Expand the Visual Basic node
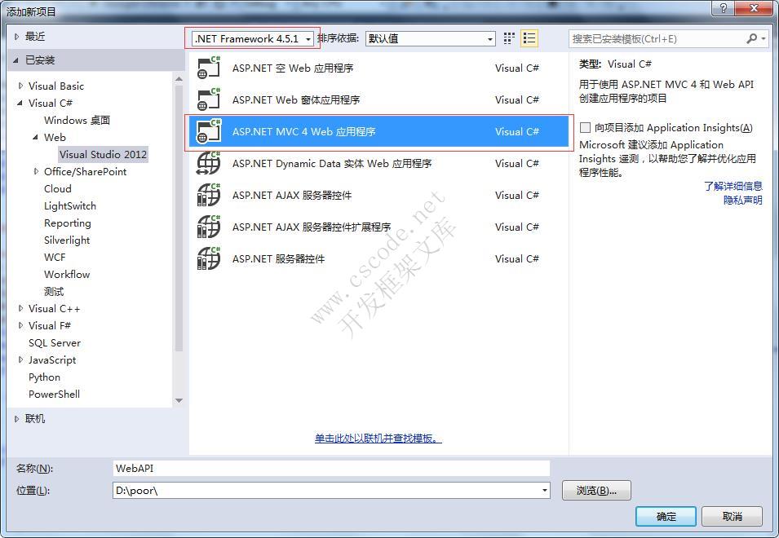This screenshot has height=538, width=779. [x=20, y=86]
